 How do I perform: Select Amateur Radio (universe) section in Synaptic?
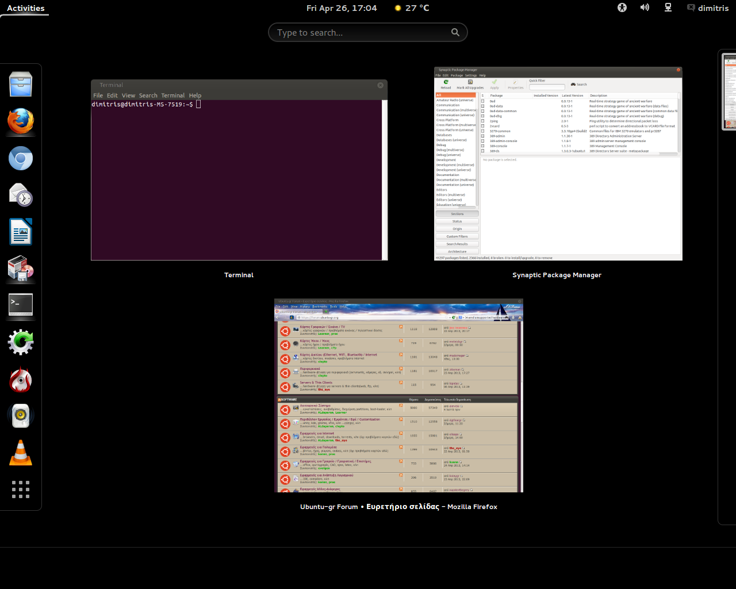point(455,100)
